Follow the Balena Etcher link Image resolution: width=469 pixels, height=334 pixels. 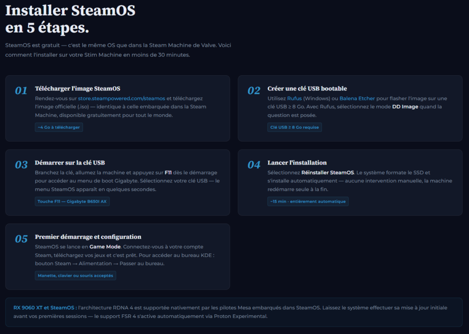click(357, 99)
